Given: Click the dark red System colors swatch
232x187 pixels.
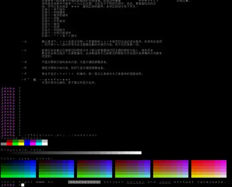Looking at the screenshot, I should [x=9, y=141].
